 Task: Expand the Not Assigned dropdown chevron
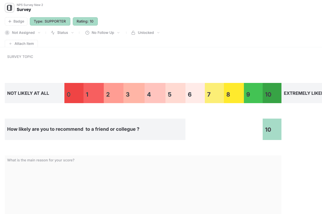[x=39, y=33]
